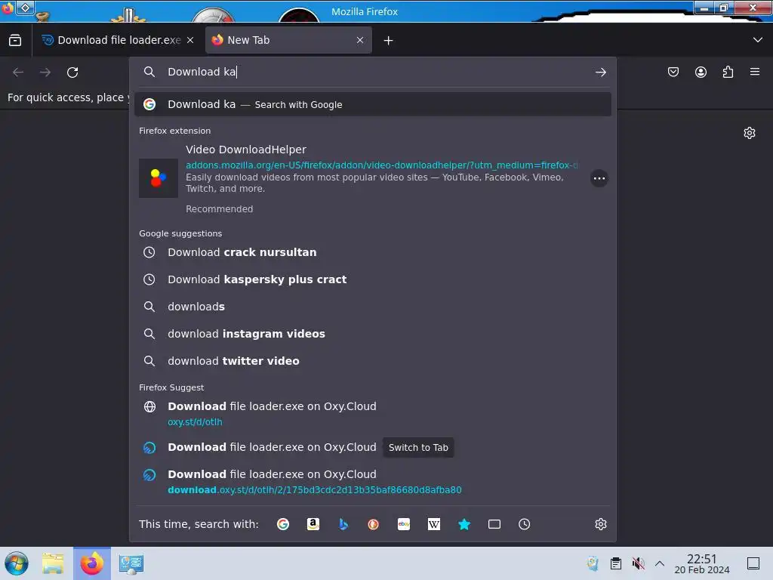Choose the 'downloads' suggestion

coord(373,307)
